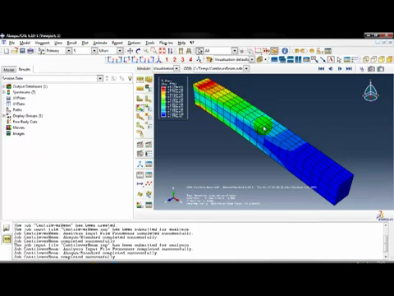Click the Create coordinate system icon in toolbox
This screenshot has width=394, height=296.
pyautogui.click(x=140, y=164)
